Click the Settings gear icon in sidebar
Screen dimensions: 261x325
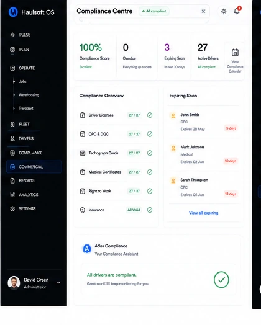coord(12,209)
